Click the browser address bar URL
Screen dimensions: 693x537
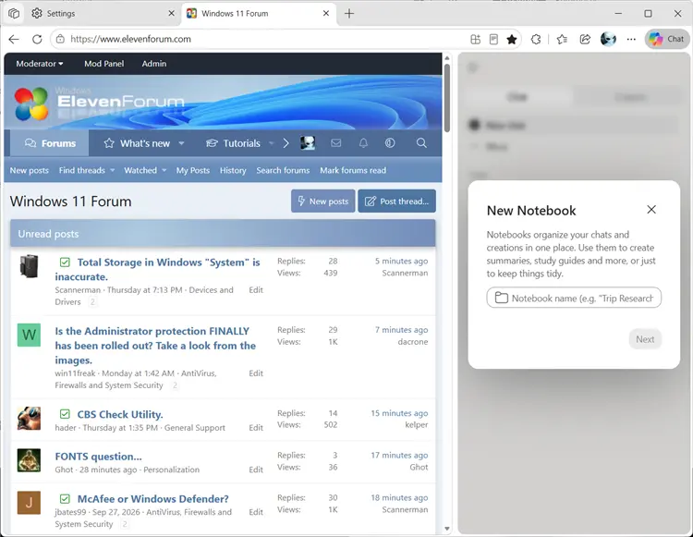(131, 39)
